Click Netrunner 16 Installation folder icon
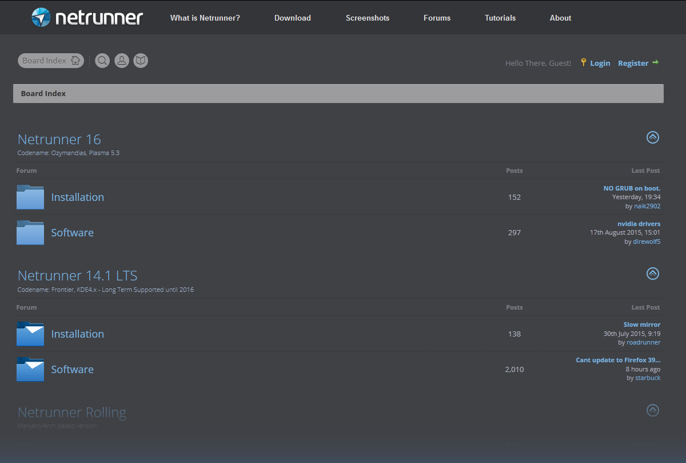The width and height of the screenshot is (686, 463). [x=30, y=197]
